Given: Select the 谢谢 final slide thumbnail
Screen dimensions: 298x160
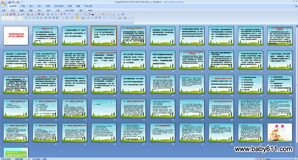Looking at the screenshot, I should (280, 132).
